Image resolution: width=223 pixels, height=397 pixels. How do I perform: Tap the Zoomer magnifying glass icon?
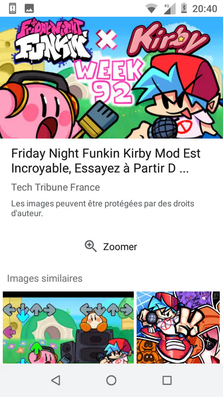(x=91, y=246)
